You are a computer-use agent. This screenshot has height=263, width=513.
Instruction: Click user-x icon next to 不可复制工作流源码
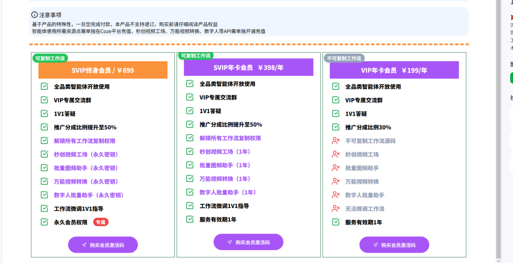[x=336, y=141]
